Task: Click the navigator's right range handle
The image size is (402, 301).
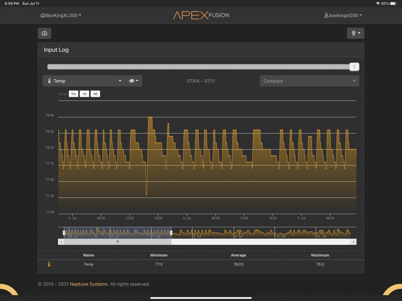Action: pos(171,232)
